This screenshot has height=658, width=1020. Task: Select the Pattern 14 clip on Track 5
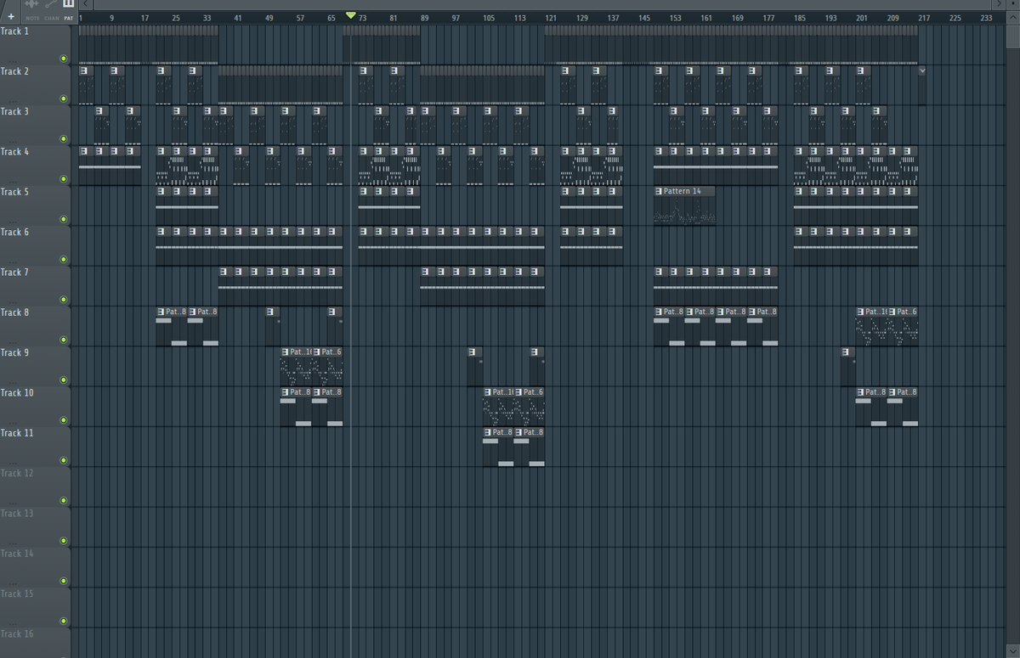coord(684,205)
